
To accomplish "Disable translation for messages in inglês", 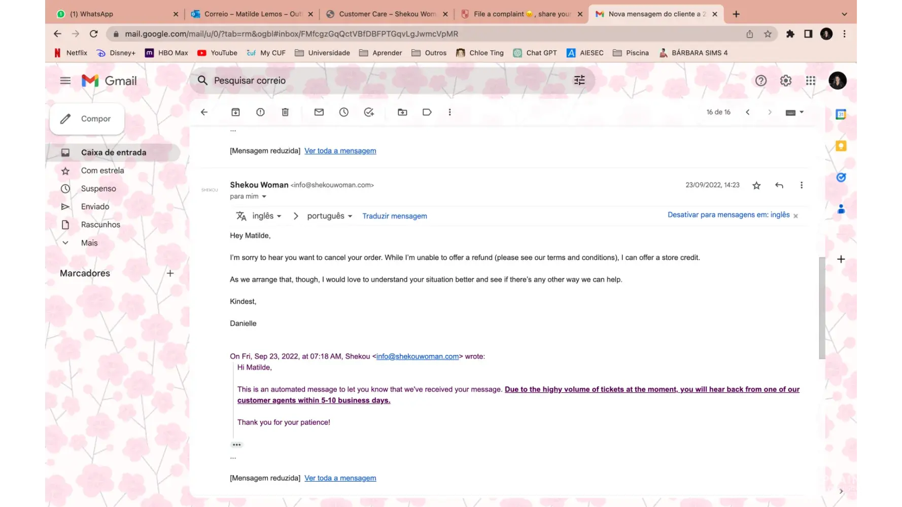I will (x=728, y=215).
